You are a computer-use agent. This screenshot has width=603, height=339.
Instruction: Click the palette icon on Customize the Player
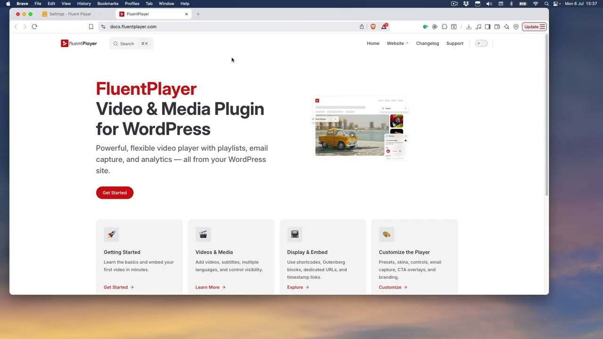click(x=386, y=234)
